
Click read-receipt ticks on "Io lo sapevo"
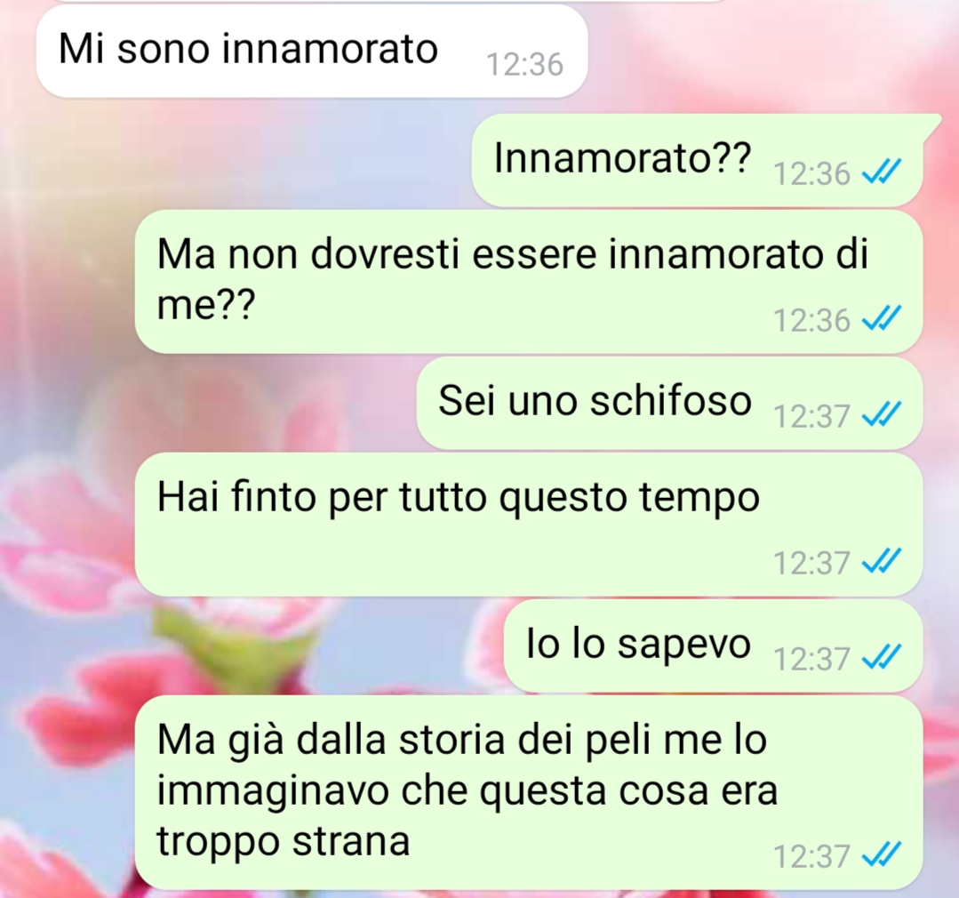[x=882, y=658]
